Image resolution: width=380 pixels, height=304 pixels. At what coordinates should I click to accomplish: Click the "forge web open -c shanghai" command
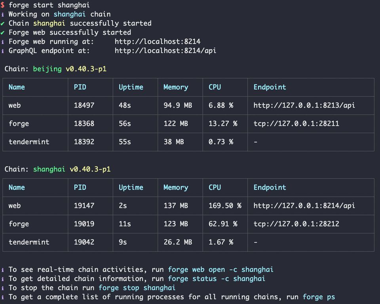point(220,270)
